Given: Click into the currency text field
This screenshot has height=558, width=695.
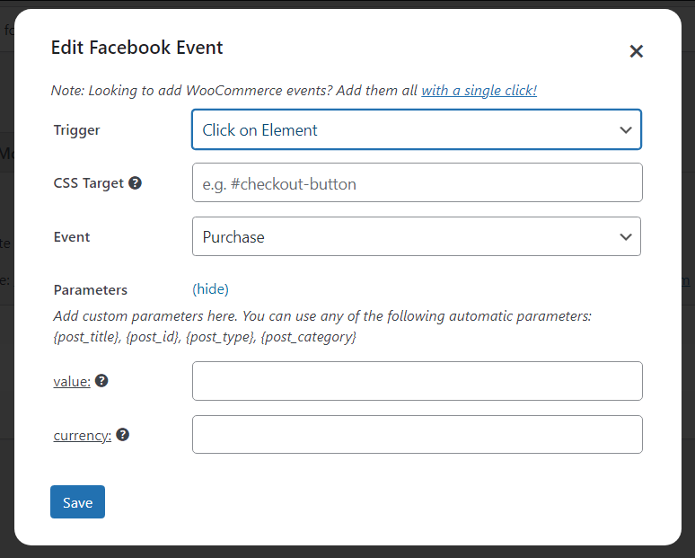Looking at the screenshot, I should point(417,435).
